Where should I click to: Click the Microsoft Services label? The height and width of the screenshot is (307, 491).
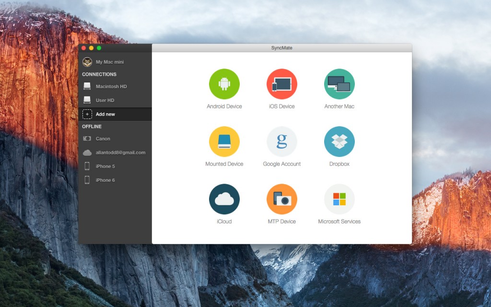[x=339, y=222]
